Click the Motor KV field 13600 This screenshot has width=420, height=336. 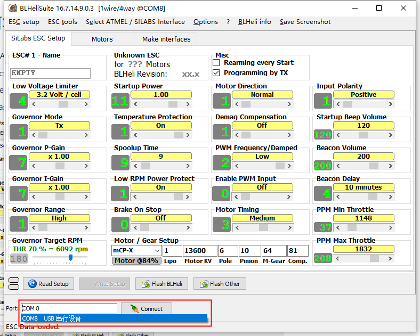click(x=200, y=251)
